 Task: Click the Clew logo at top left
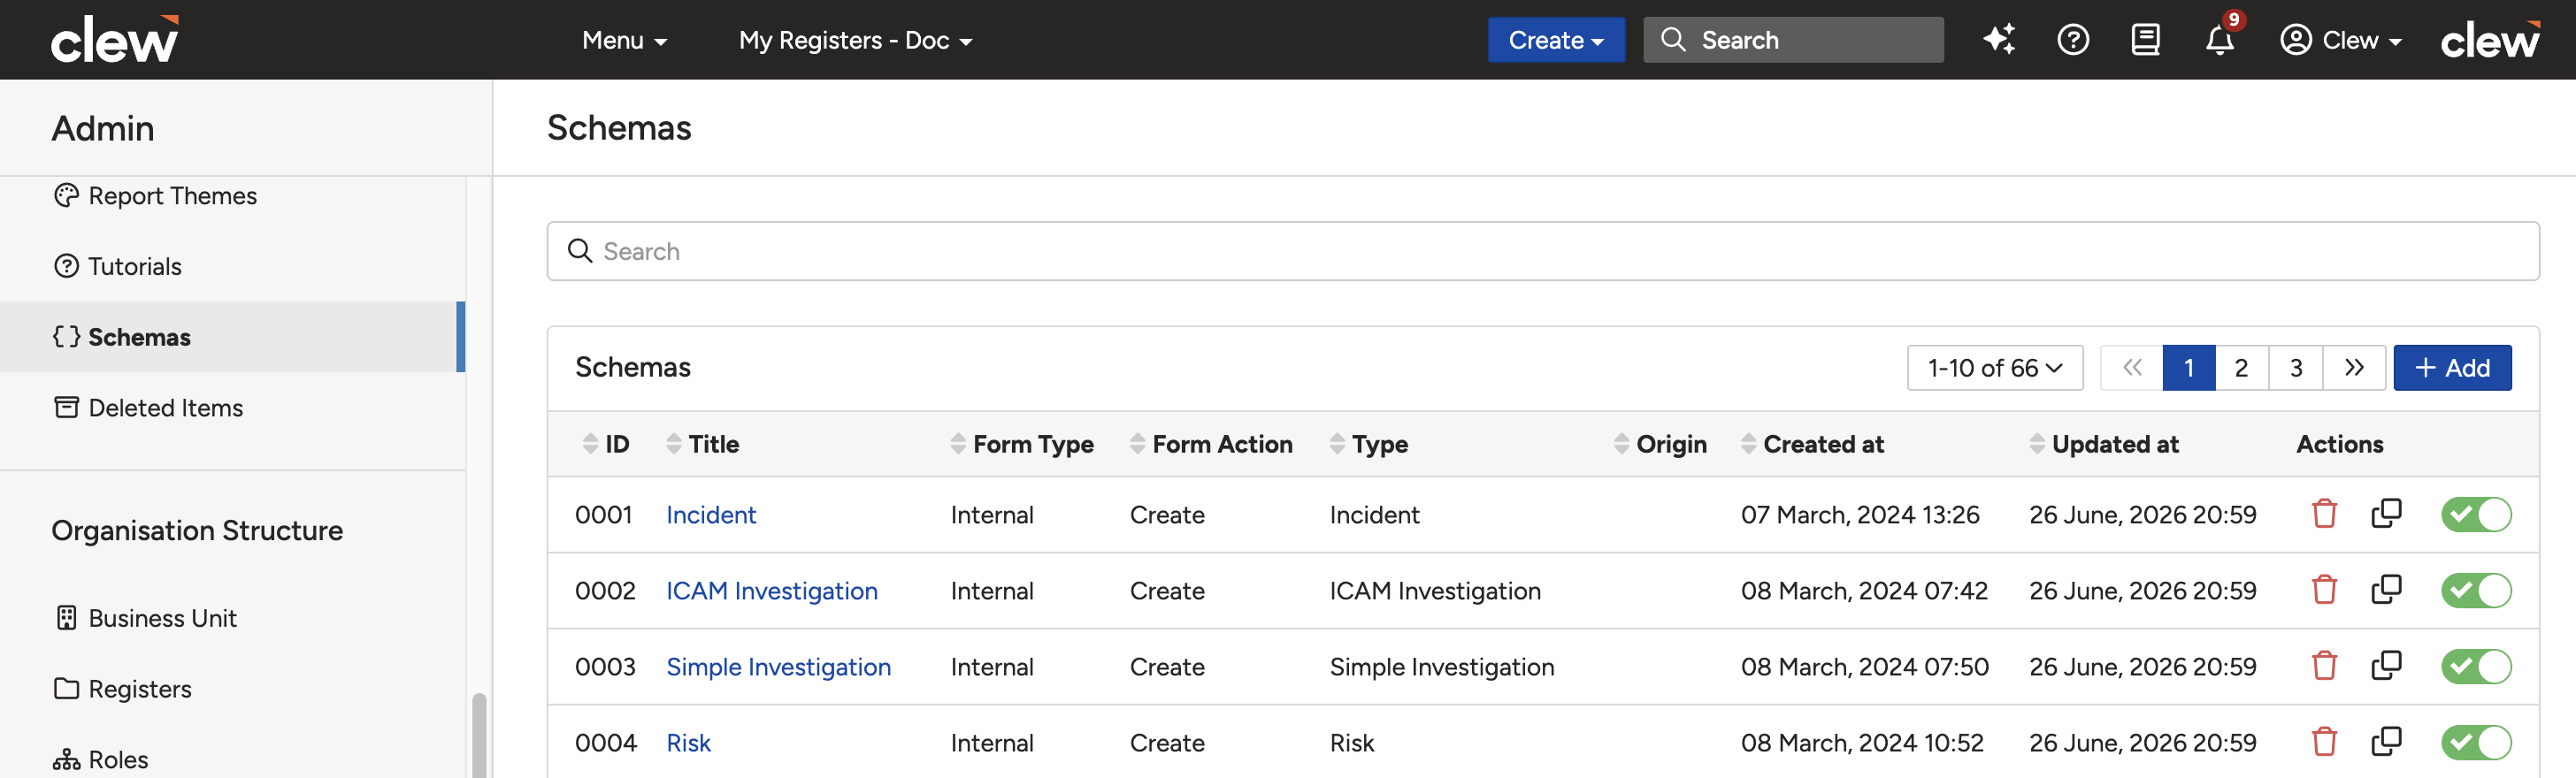point(115,39)
